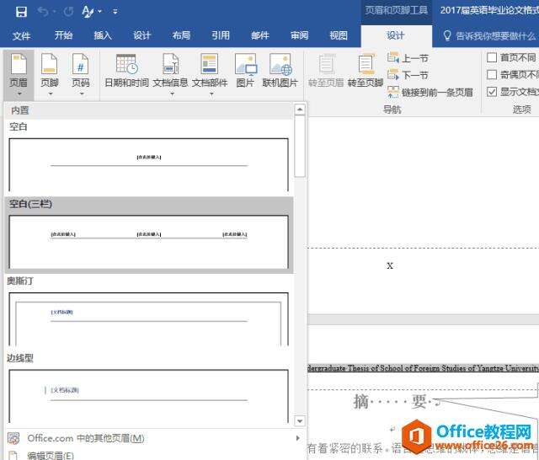Click the lightbulb Tell Me icon
Screen dimensions: 539x460
click(447, 35)
